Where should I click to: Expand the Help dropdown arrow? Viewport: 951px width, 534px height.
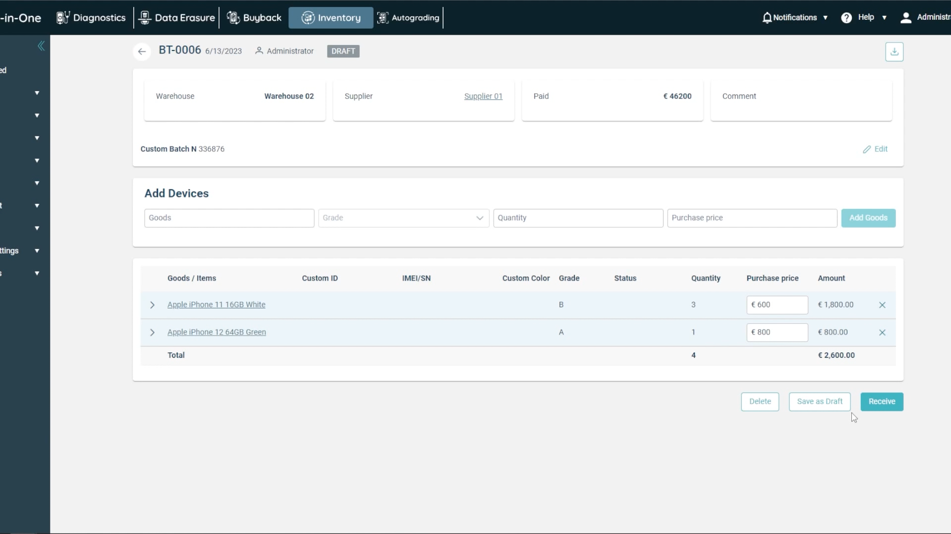coord(884,18)
